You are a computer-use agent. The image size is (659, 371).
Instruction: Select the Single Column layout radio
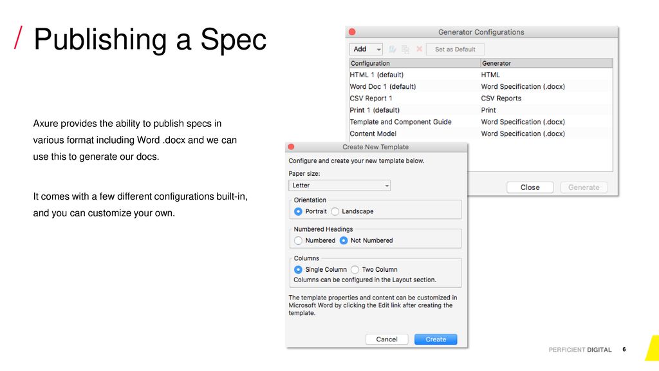(x=298, y=270)
